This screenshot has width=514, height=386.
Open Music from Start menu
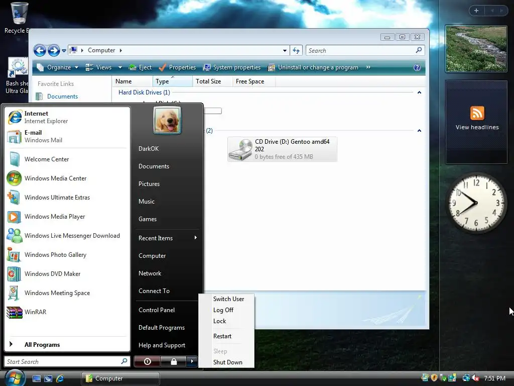pos(167,202)
